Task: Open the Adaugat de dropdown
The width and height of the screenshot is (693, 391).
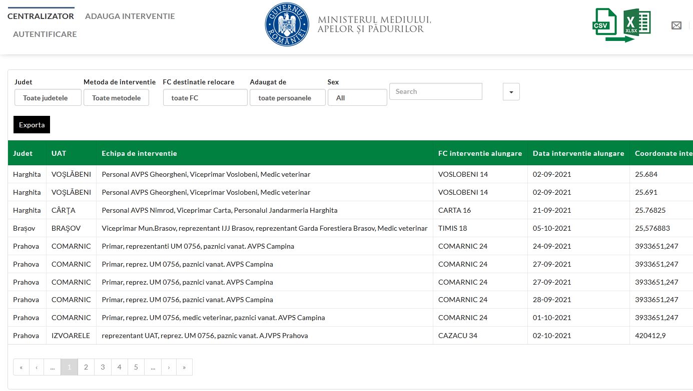Action: (x=287, y=98)
